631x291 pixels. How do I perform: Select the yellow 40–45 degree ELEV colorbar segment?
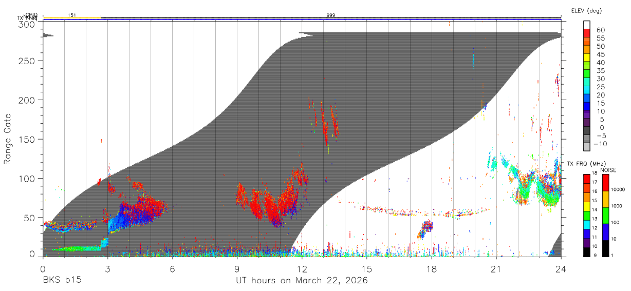(x=587, y=58)
